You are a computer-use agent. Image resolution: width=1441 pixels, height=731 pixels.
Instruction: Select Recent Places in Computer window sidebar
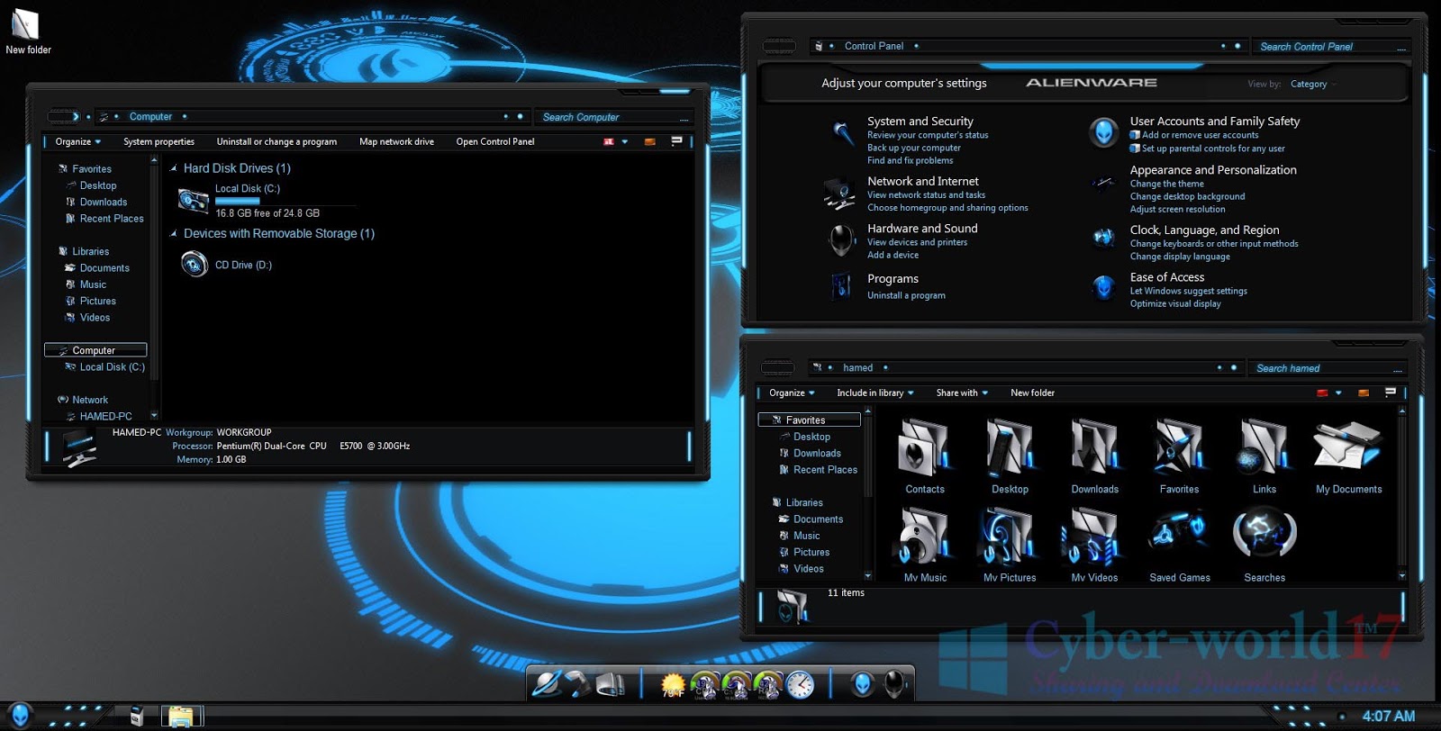tap(112, 219)
